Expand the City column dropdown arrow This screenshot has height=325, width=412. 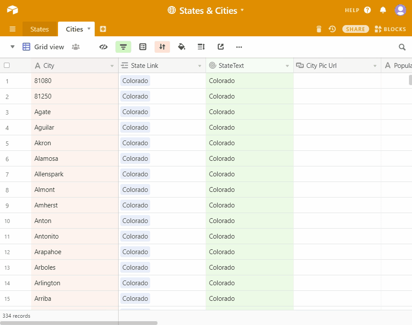coord(112,66)
